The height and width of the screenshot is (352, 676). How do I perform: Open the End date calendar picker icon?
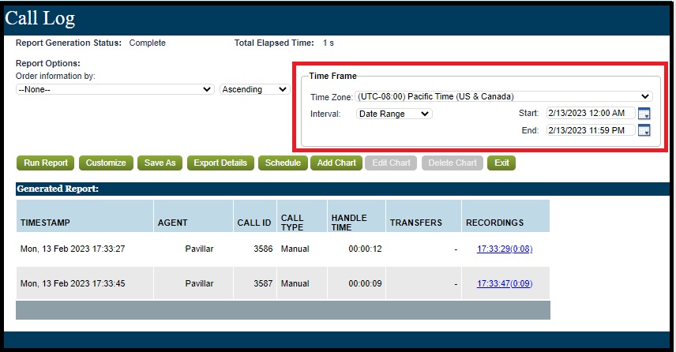pos(644,130)
